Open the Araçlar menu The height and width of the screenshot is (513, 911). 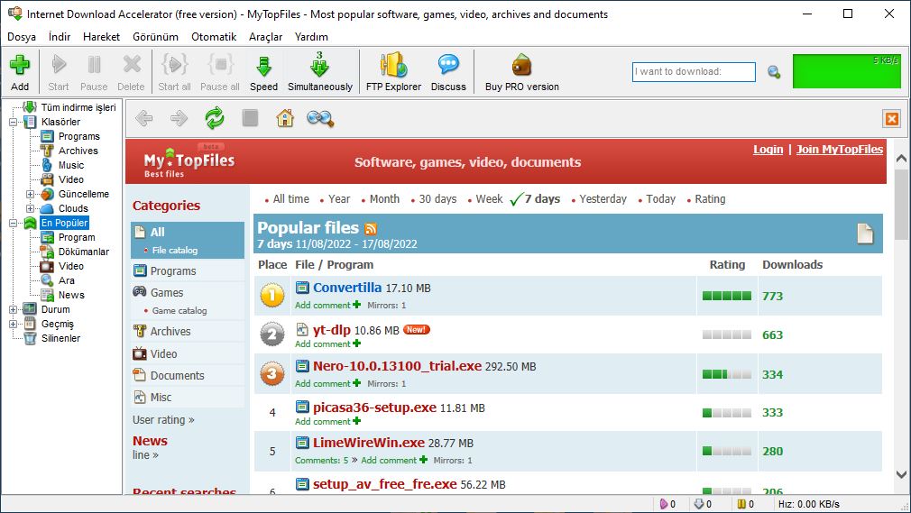click(x=265, y=37)
